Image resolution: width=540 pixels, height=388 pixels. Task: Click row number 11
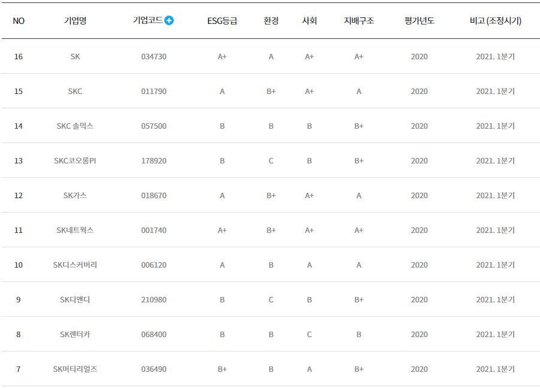(19, 230)
